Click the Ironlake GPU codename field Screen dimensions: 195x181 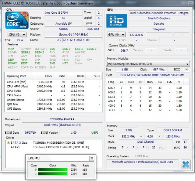(x=159, y=24)
